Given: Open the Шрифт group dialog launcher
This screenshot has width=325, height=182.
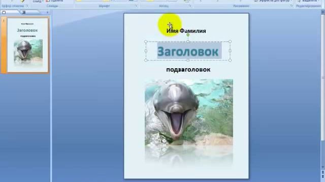Looking at the screenshot, I should point(136,6).
